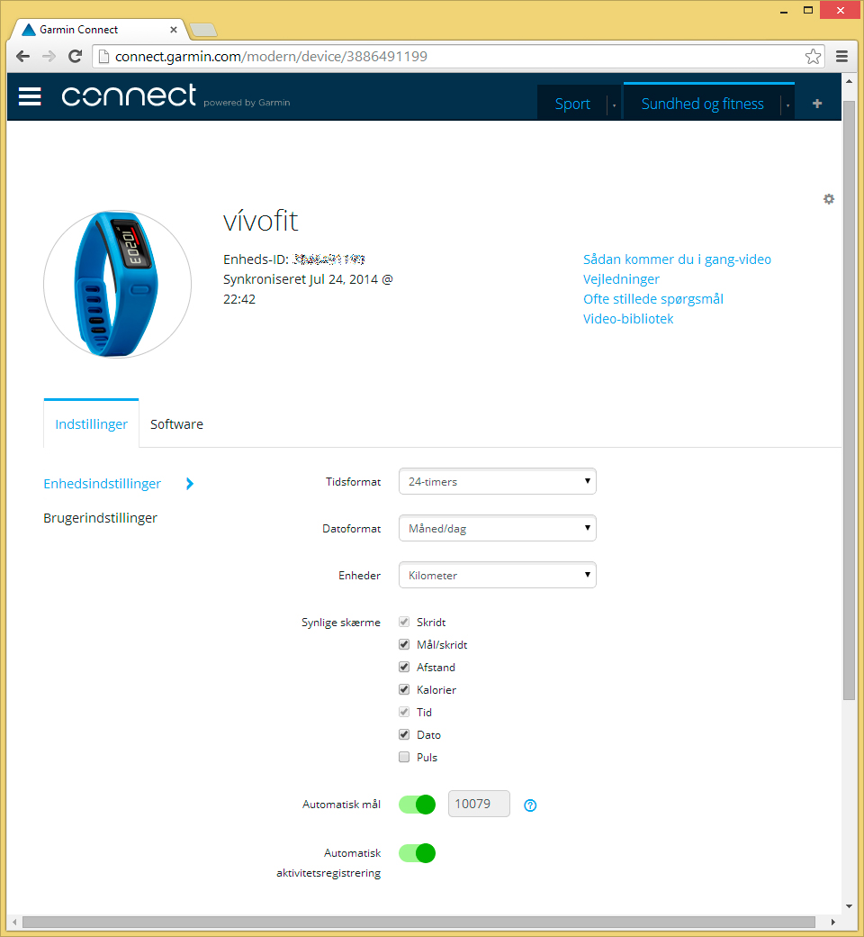
Task: Click the vívofit device title
Action: point(260,221)
